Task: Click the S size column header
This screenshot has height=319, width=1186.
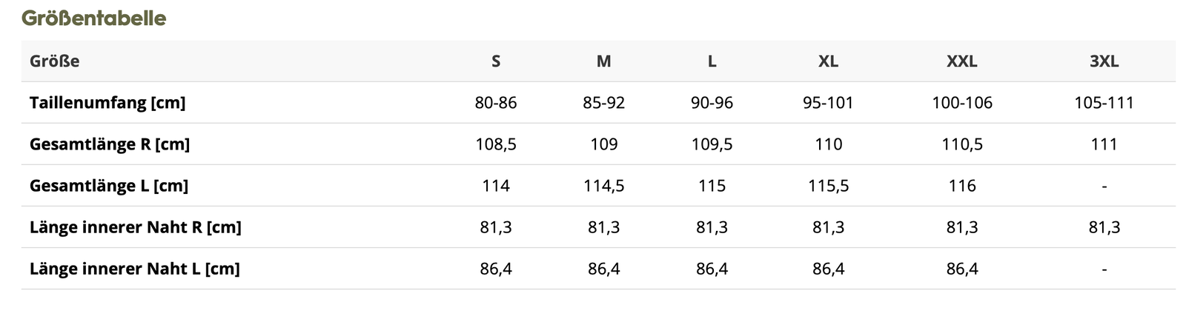Action: pos(496,61)
